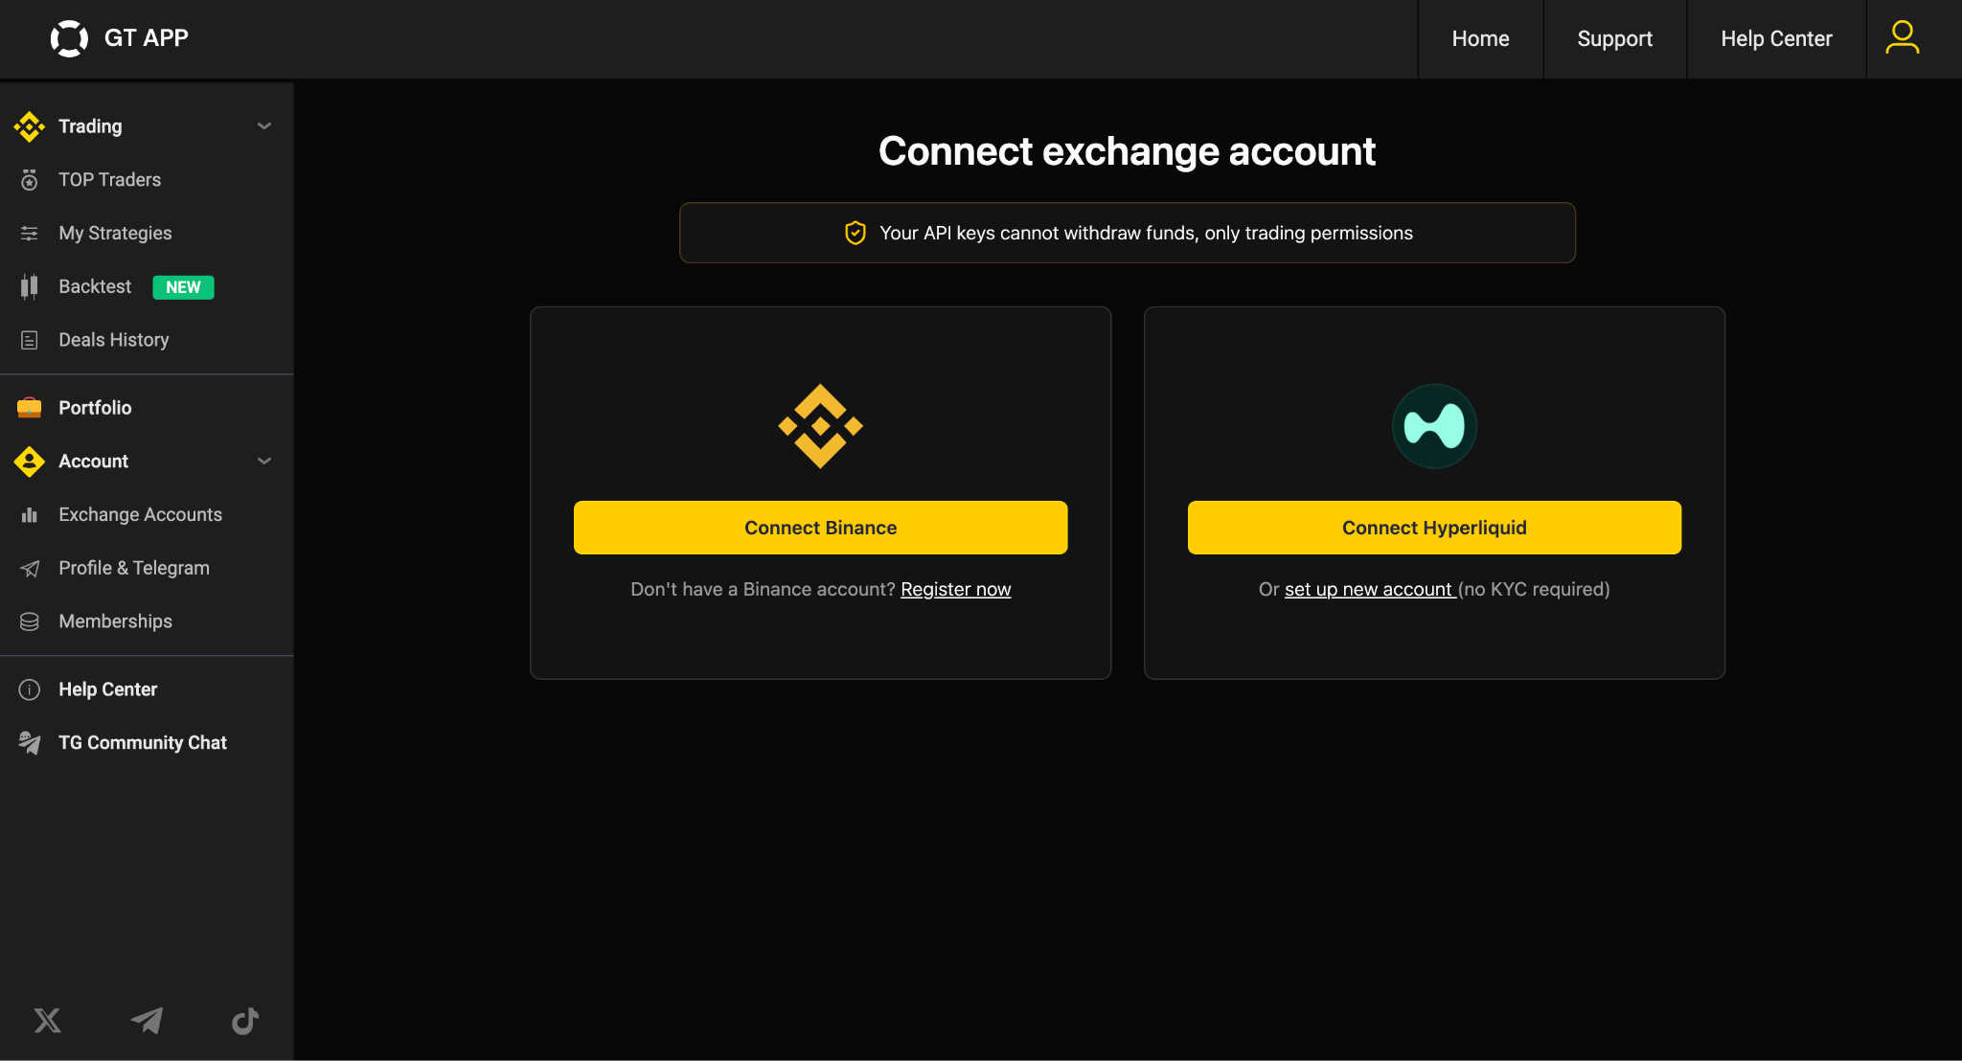Go to Home in top navigation
This screenshot has height=1061, width=1962.
(x=1480, y=39)
